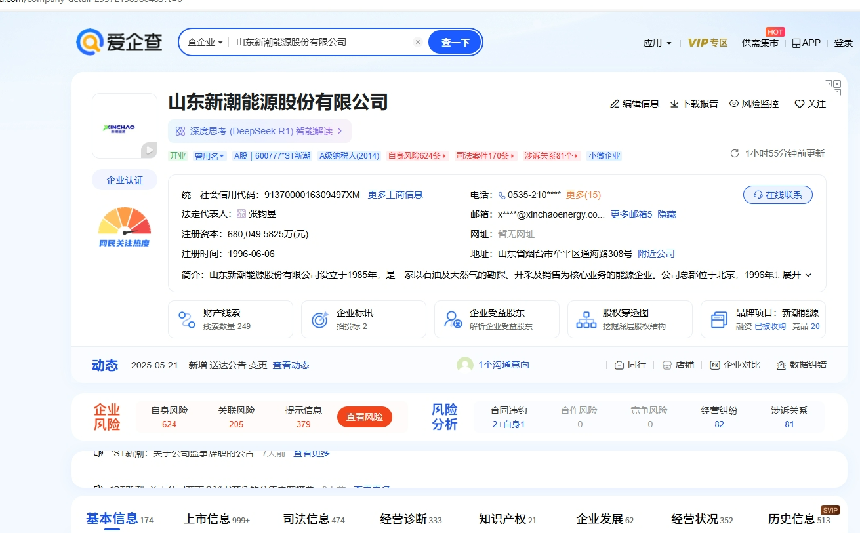The width and height of the screenshot is (860, 533).
Task: Click the 关注 heart icon
Action: click(x=799, y=104)
